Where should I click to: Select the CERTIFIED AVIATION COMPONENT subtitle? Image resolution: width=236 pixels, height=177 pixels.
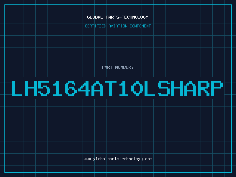(x=118, y=26)
